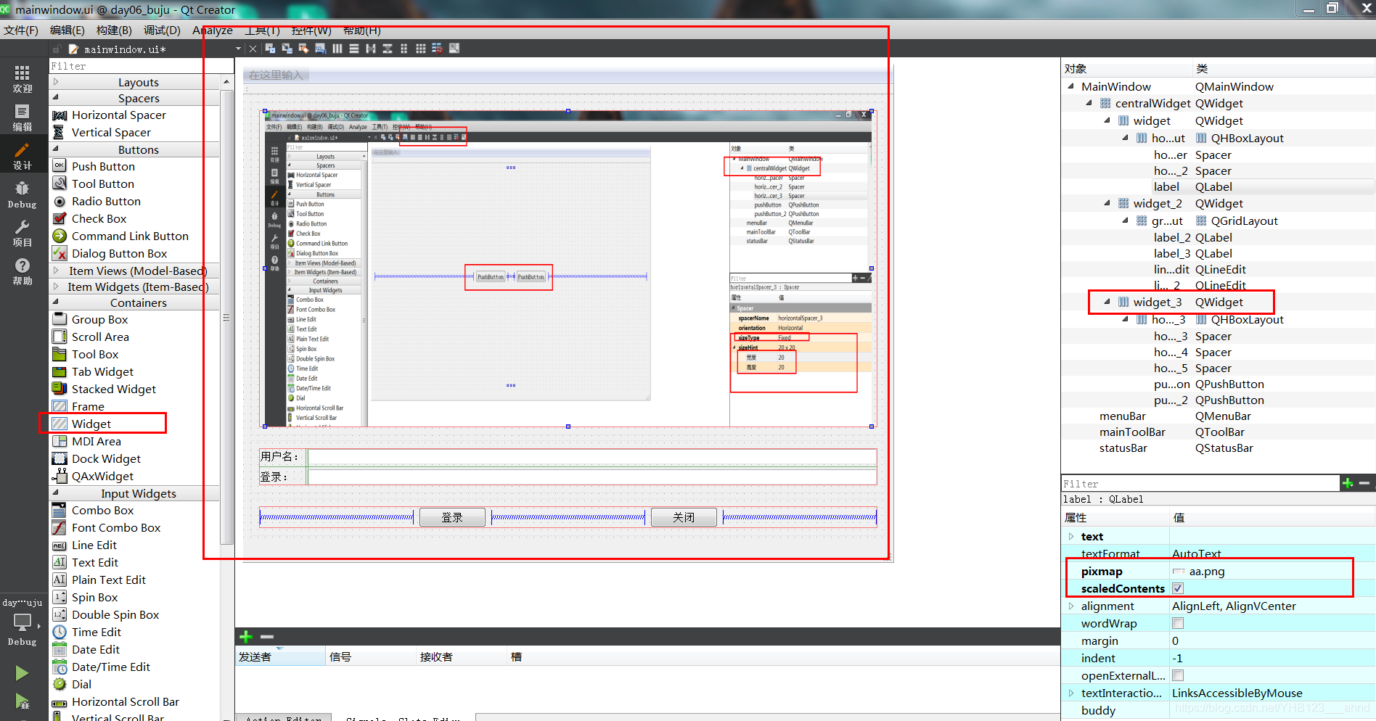1376x721 pixels.
Task: Pick Push Button in widget box
Action: point(103,167)
